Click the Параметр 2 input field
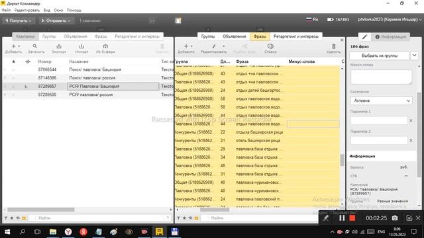The width and height of the screenshot is (424, 238). pyautogui.click(x=379, y=140)
